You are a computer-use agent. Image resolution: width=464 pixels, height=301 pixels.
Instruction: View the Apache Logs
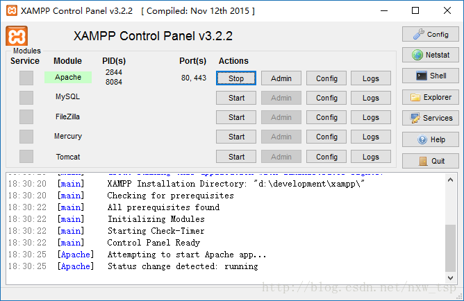pos(371,78)
